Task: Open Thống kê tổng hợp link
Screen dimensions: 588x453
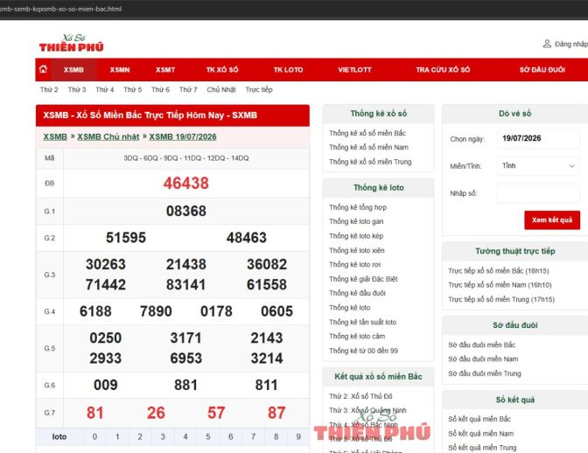Action: click(x=358, y=207)
